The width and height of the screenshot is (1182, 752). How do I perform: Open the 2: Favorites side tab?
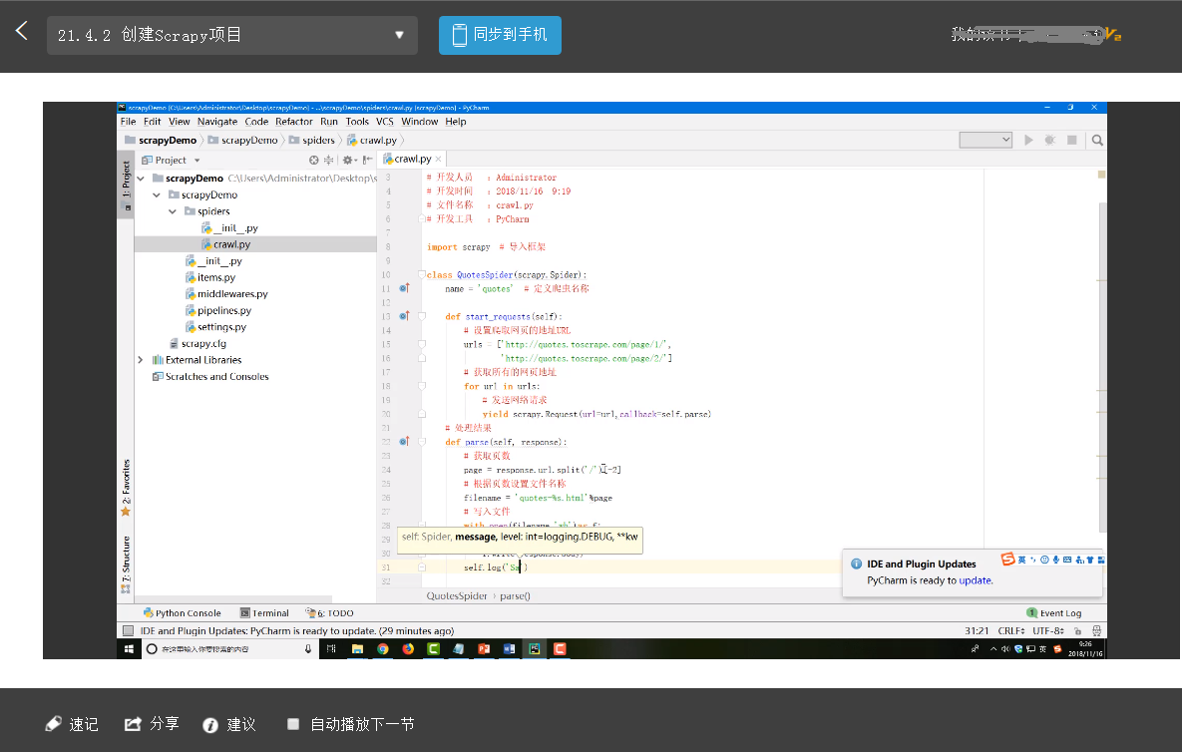[x=126, y=487]
